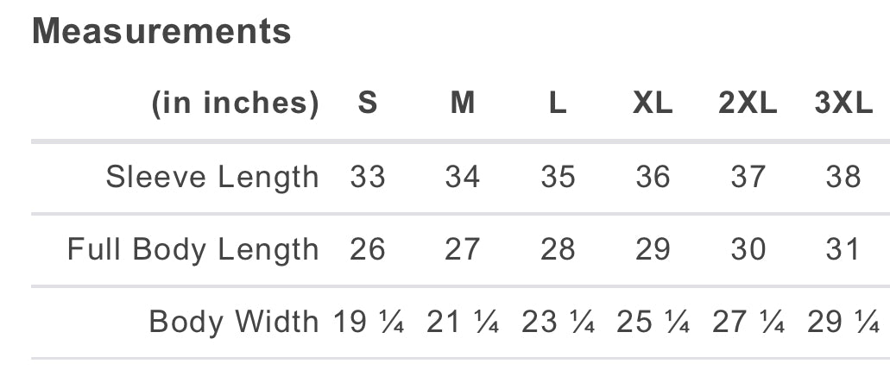Select the XL size column header
Screen dimensions: 890x370
(653, 103)
